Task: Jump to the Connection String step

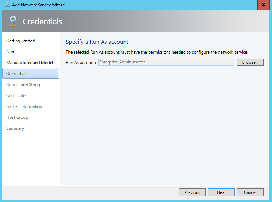Action: 23,85
